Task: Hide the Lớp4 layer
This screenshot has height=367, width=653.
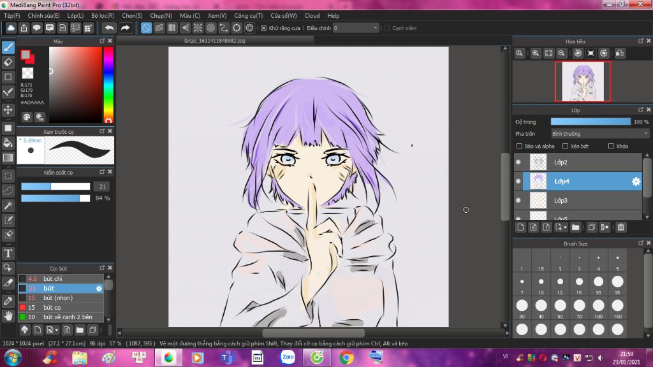Action: pos(518,181)
